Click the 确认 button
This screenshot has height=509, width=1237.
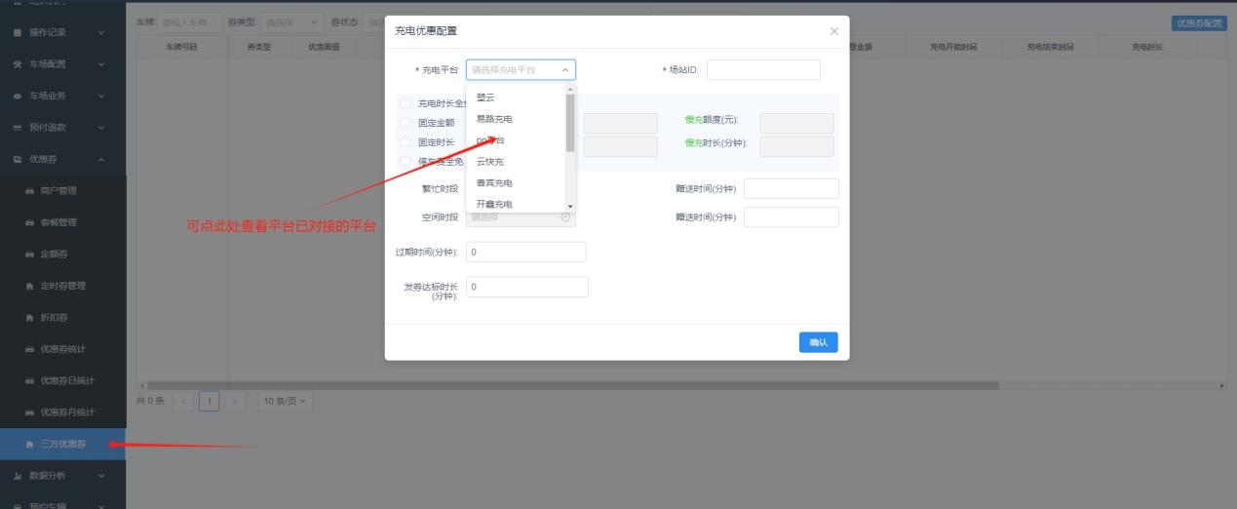pyautogui.click(x=818, y=342)
